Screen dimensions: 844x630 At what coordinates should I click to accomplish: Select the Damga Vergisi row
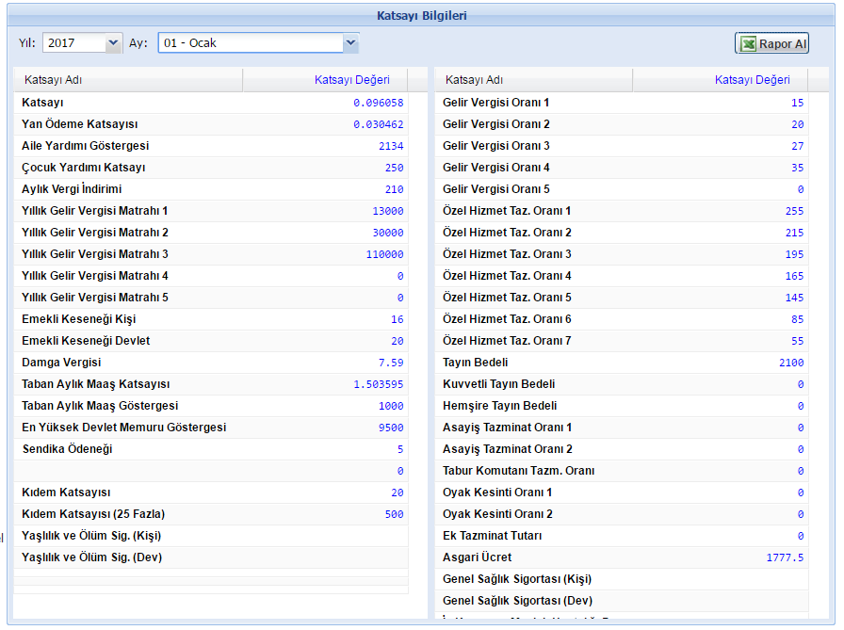pyautogui.click(x=61, y=363)
